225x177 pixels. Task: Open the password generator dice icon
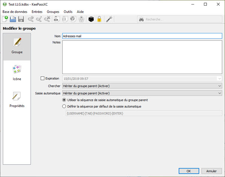coord(91,19)
